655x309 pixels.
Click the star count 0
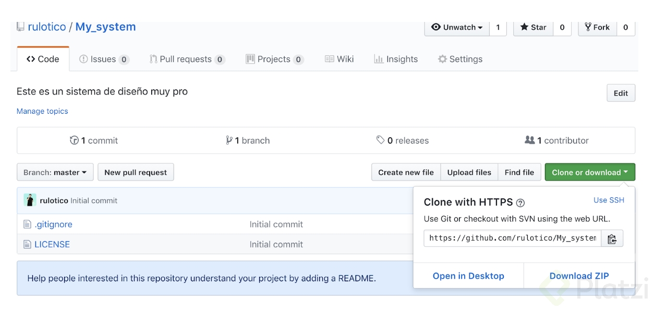[x=562, y=27]
